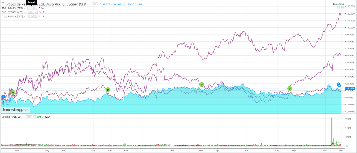The height and width of the screenshot is (153, 357).
Task: Click the left arrow button below realtime
Action: 339,7
